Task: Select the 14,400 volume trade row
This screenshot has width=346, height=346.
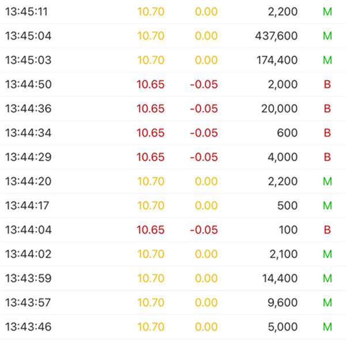Action: [173, 279]
